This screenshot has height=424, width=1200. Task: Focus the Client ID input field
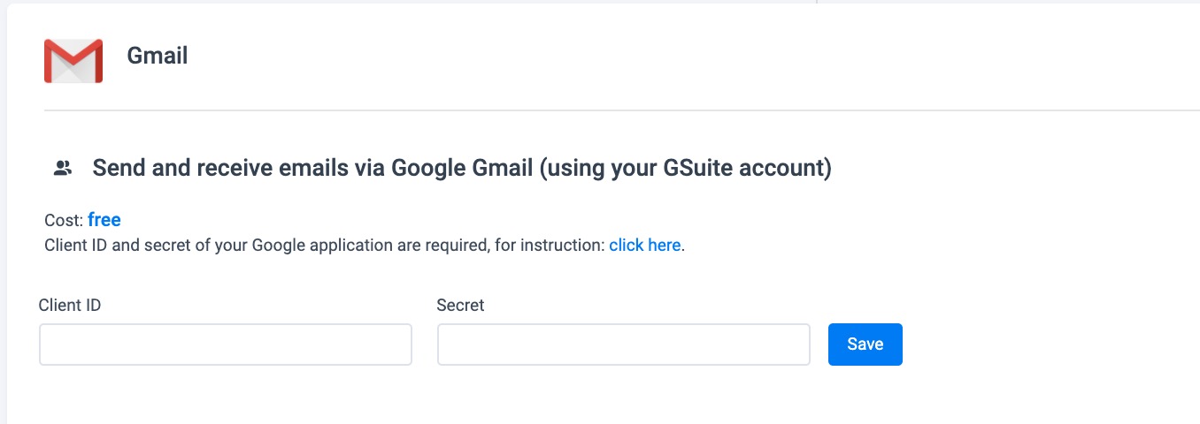[226, 344]
